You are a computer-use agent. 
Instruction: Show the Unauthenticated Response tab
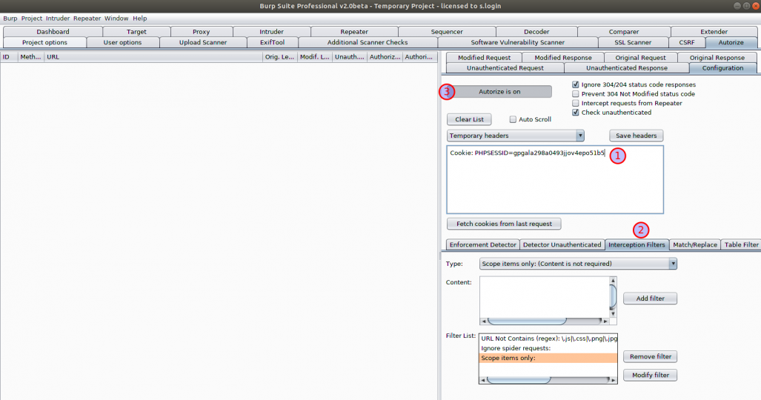(627, 68)
